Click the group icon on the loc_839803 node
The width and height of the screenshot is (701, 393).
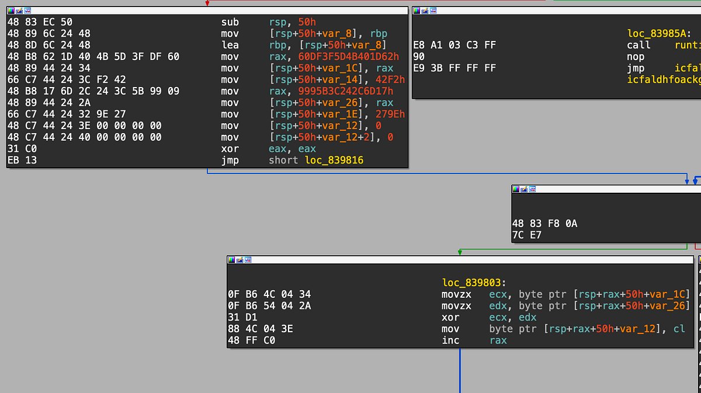pos(248,259)
